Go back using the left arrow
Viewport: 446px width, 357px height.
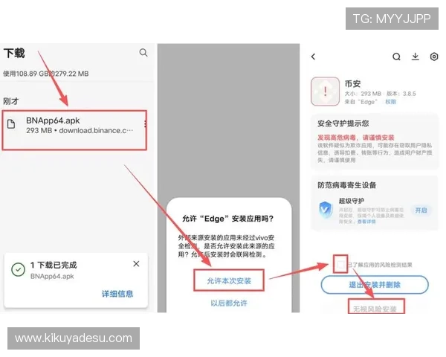pos(313,57)
